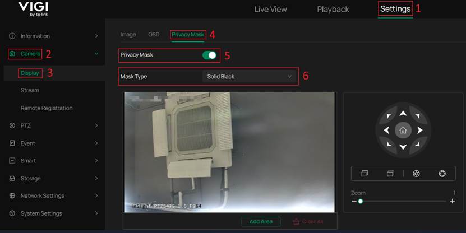Click the second iris aperture icon
This screenshot has height=233, width=466.
tap(442, 173)
